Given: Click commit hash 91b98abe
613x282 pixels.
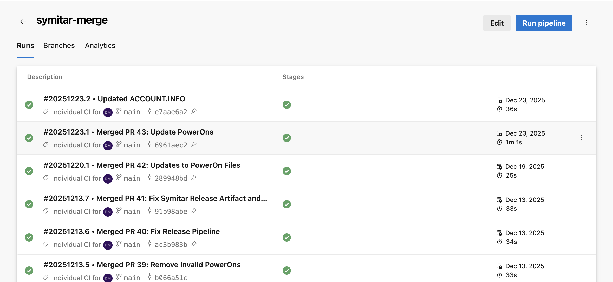Looking at the screenshot, I should 171,212.
